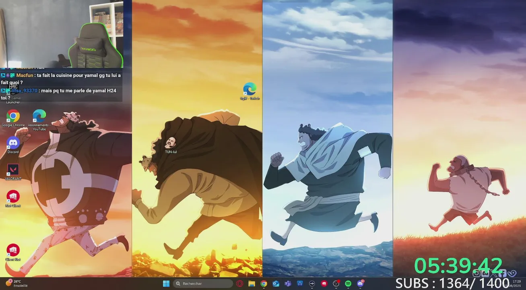The image size is (526, 290).
Task: Open the Discord desktop shortcut
Action: [x=13, y=145]
